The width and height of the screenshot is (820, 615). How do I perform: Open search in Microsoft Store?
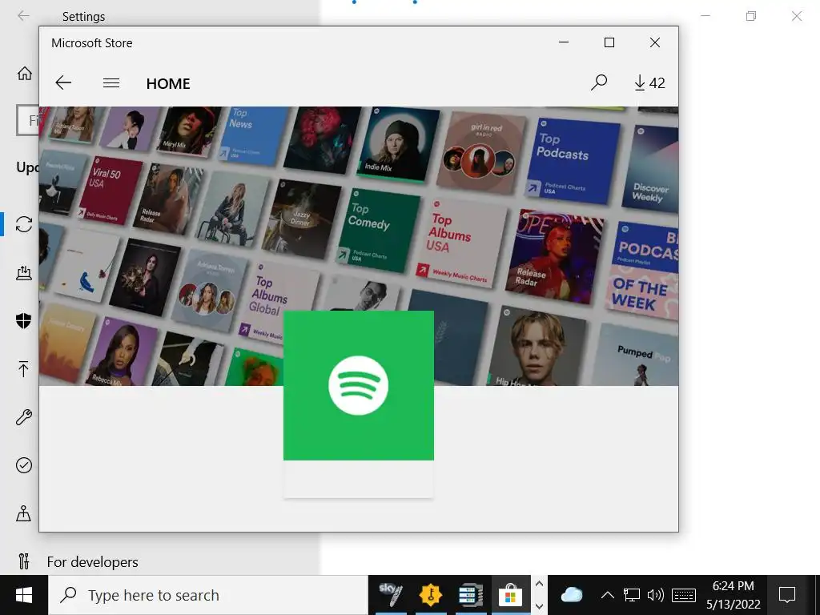pyautogui.click(x=599, y=82)
